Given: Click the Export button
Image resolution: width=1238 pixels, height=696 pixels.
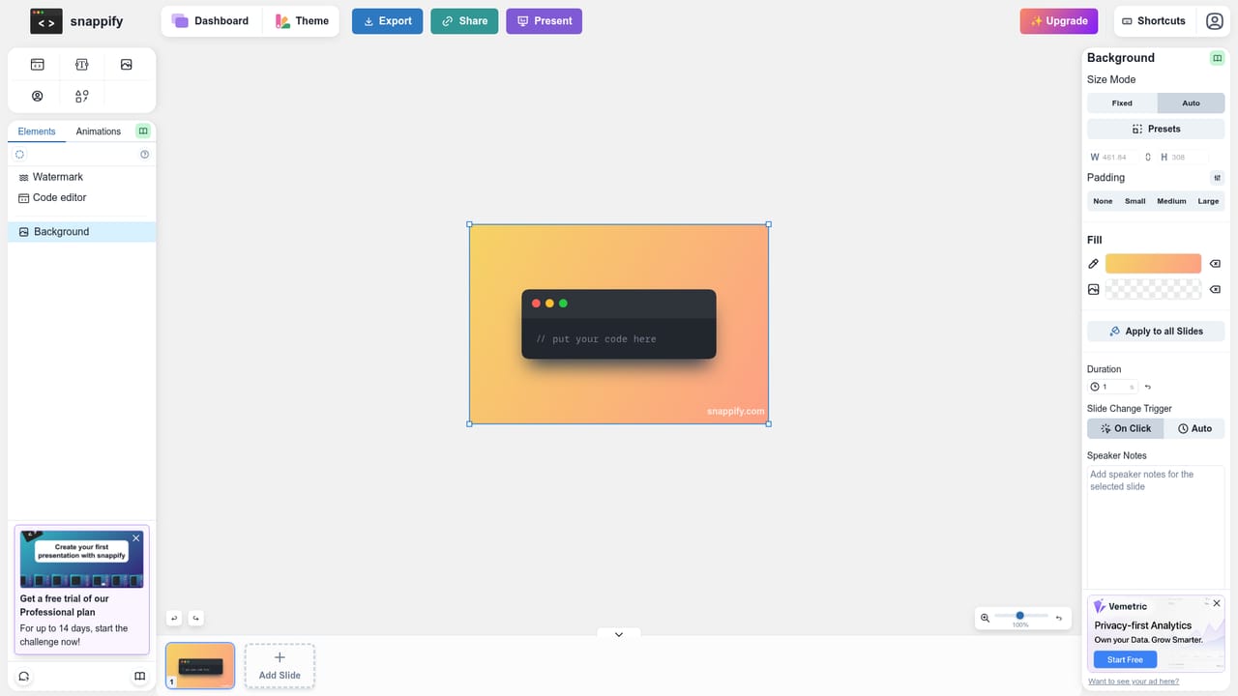Looking at the screenshot, I should point(387,21).
